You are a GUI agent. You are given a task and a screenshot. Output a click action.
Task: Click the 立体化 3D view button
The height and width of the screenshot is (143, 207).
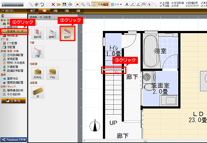click(x=13, y=101)
